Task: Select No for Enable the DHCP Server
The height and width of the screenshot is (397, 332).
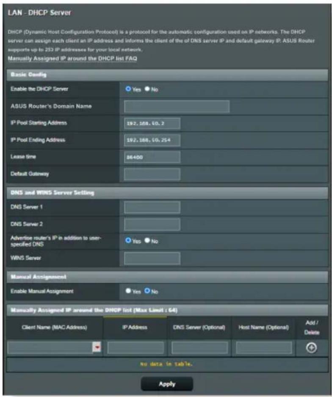Action: click(x=147, y=89)
